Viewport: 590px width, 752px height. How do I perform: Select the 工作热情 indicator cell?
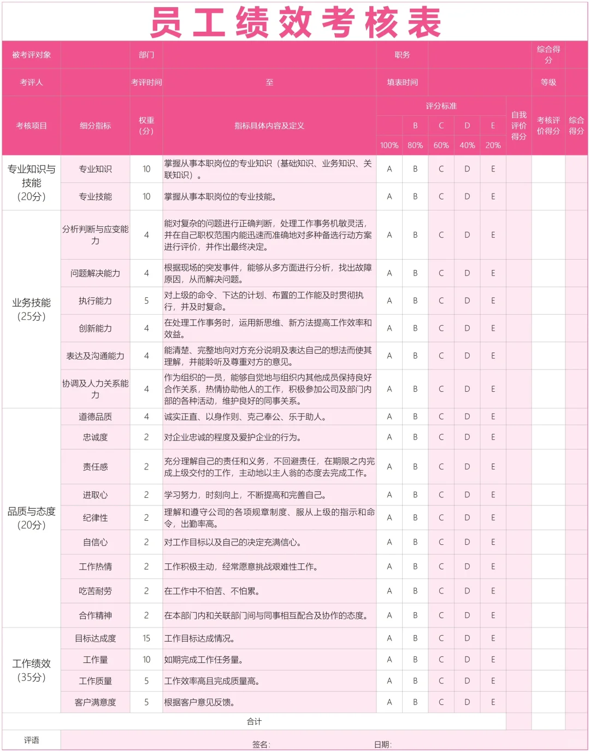(95, 567)
